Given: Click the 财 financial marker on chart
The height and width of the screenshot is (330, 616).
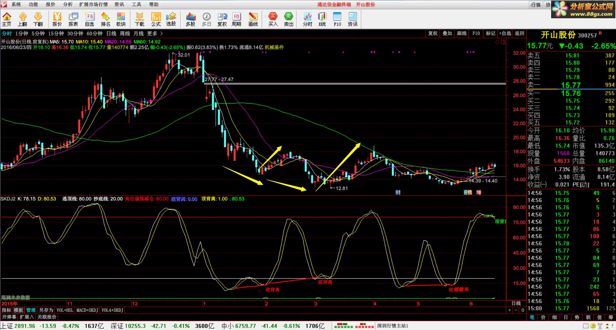Looking at the screenshot, I should click(x=398, y=192).
